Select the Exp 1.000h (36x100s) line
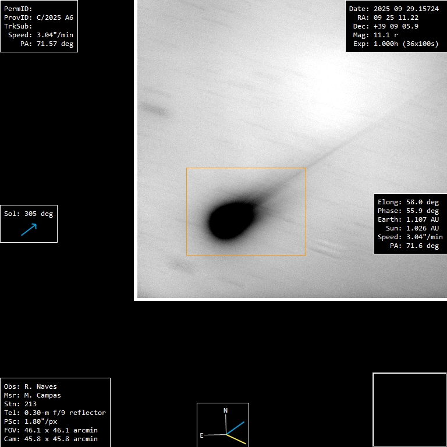The height and width of the screenshot is (447, 447). click(x=393, y=44)
